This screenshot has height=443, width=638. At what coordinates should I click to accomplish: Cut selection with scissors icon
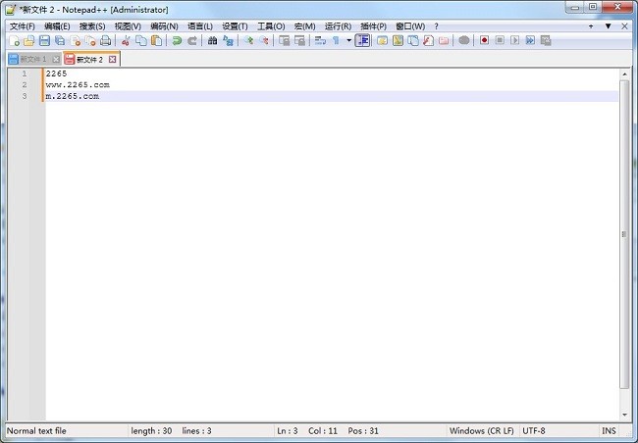(126, 40)
